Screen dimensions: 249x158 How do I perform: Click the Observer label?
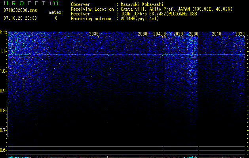coord(80,4)
